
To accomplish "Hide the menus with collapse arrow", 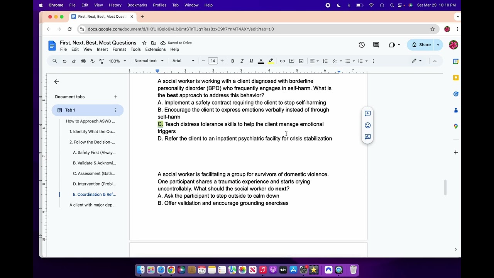I will point(435,61).
